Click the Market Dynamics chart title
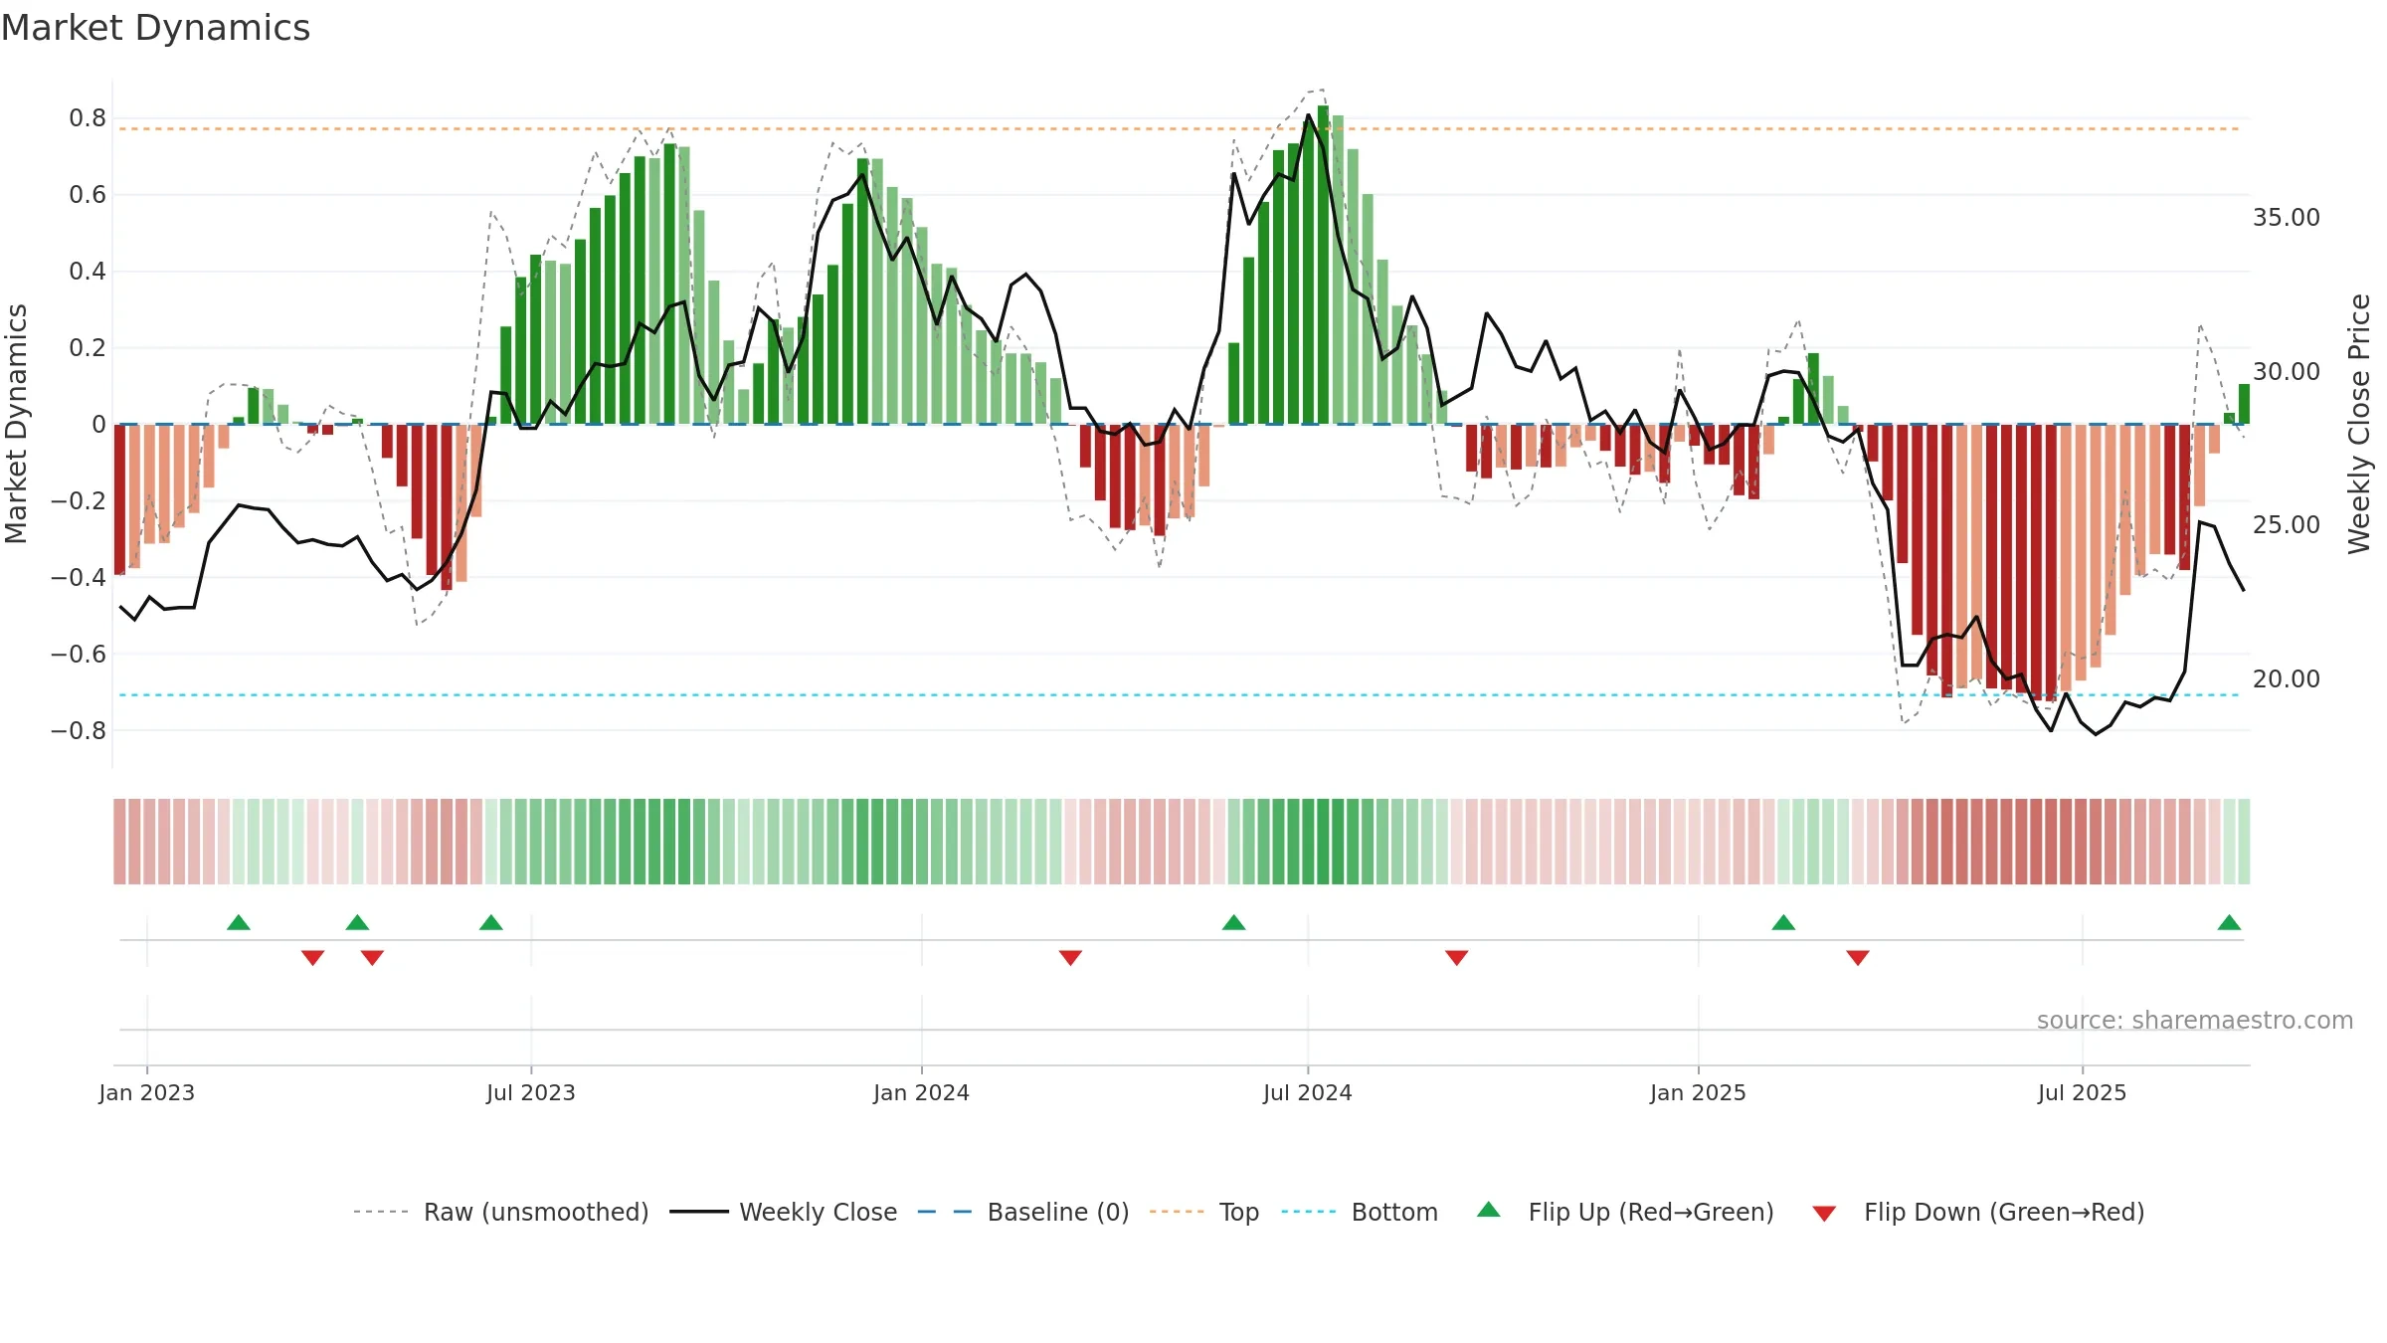The width and height of the screenshot is (2387, 1343). (x=155, y=28)
